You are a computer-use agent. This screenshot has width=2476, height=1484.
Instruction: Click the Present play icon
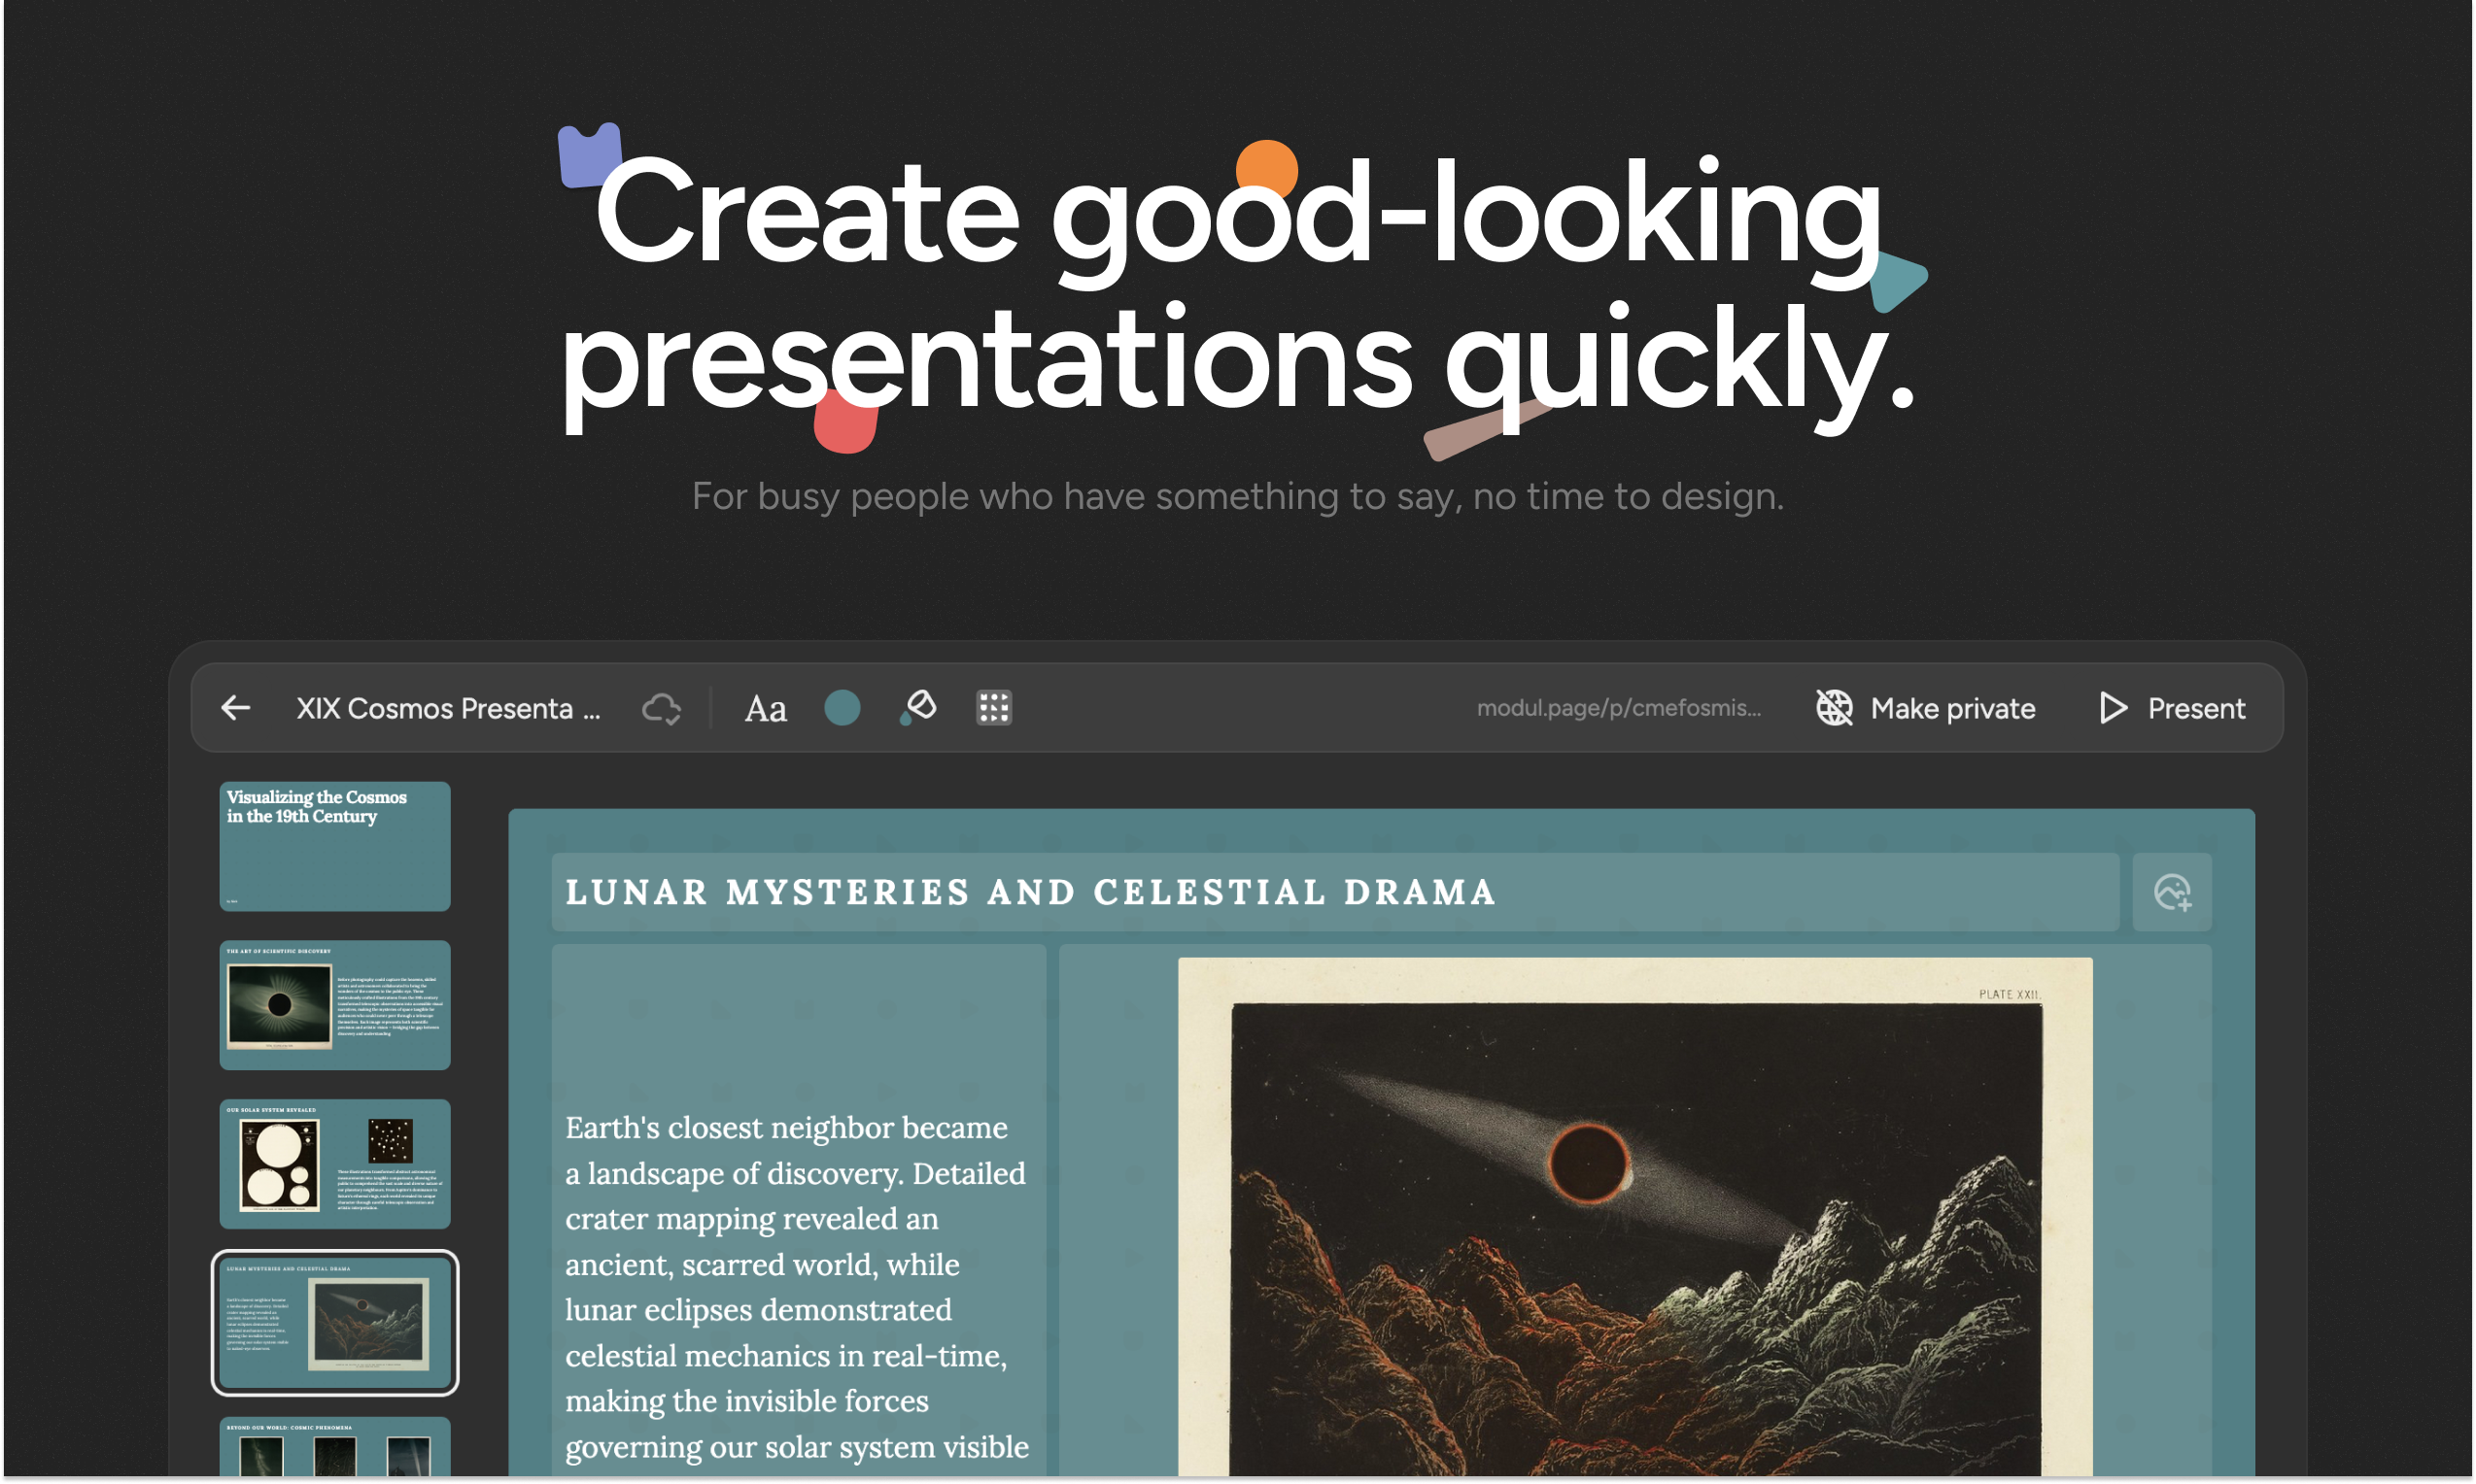click(x=2113, y=708)
